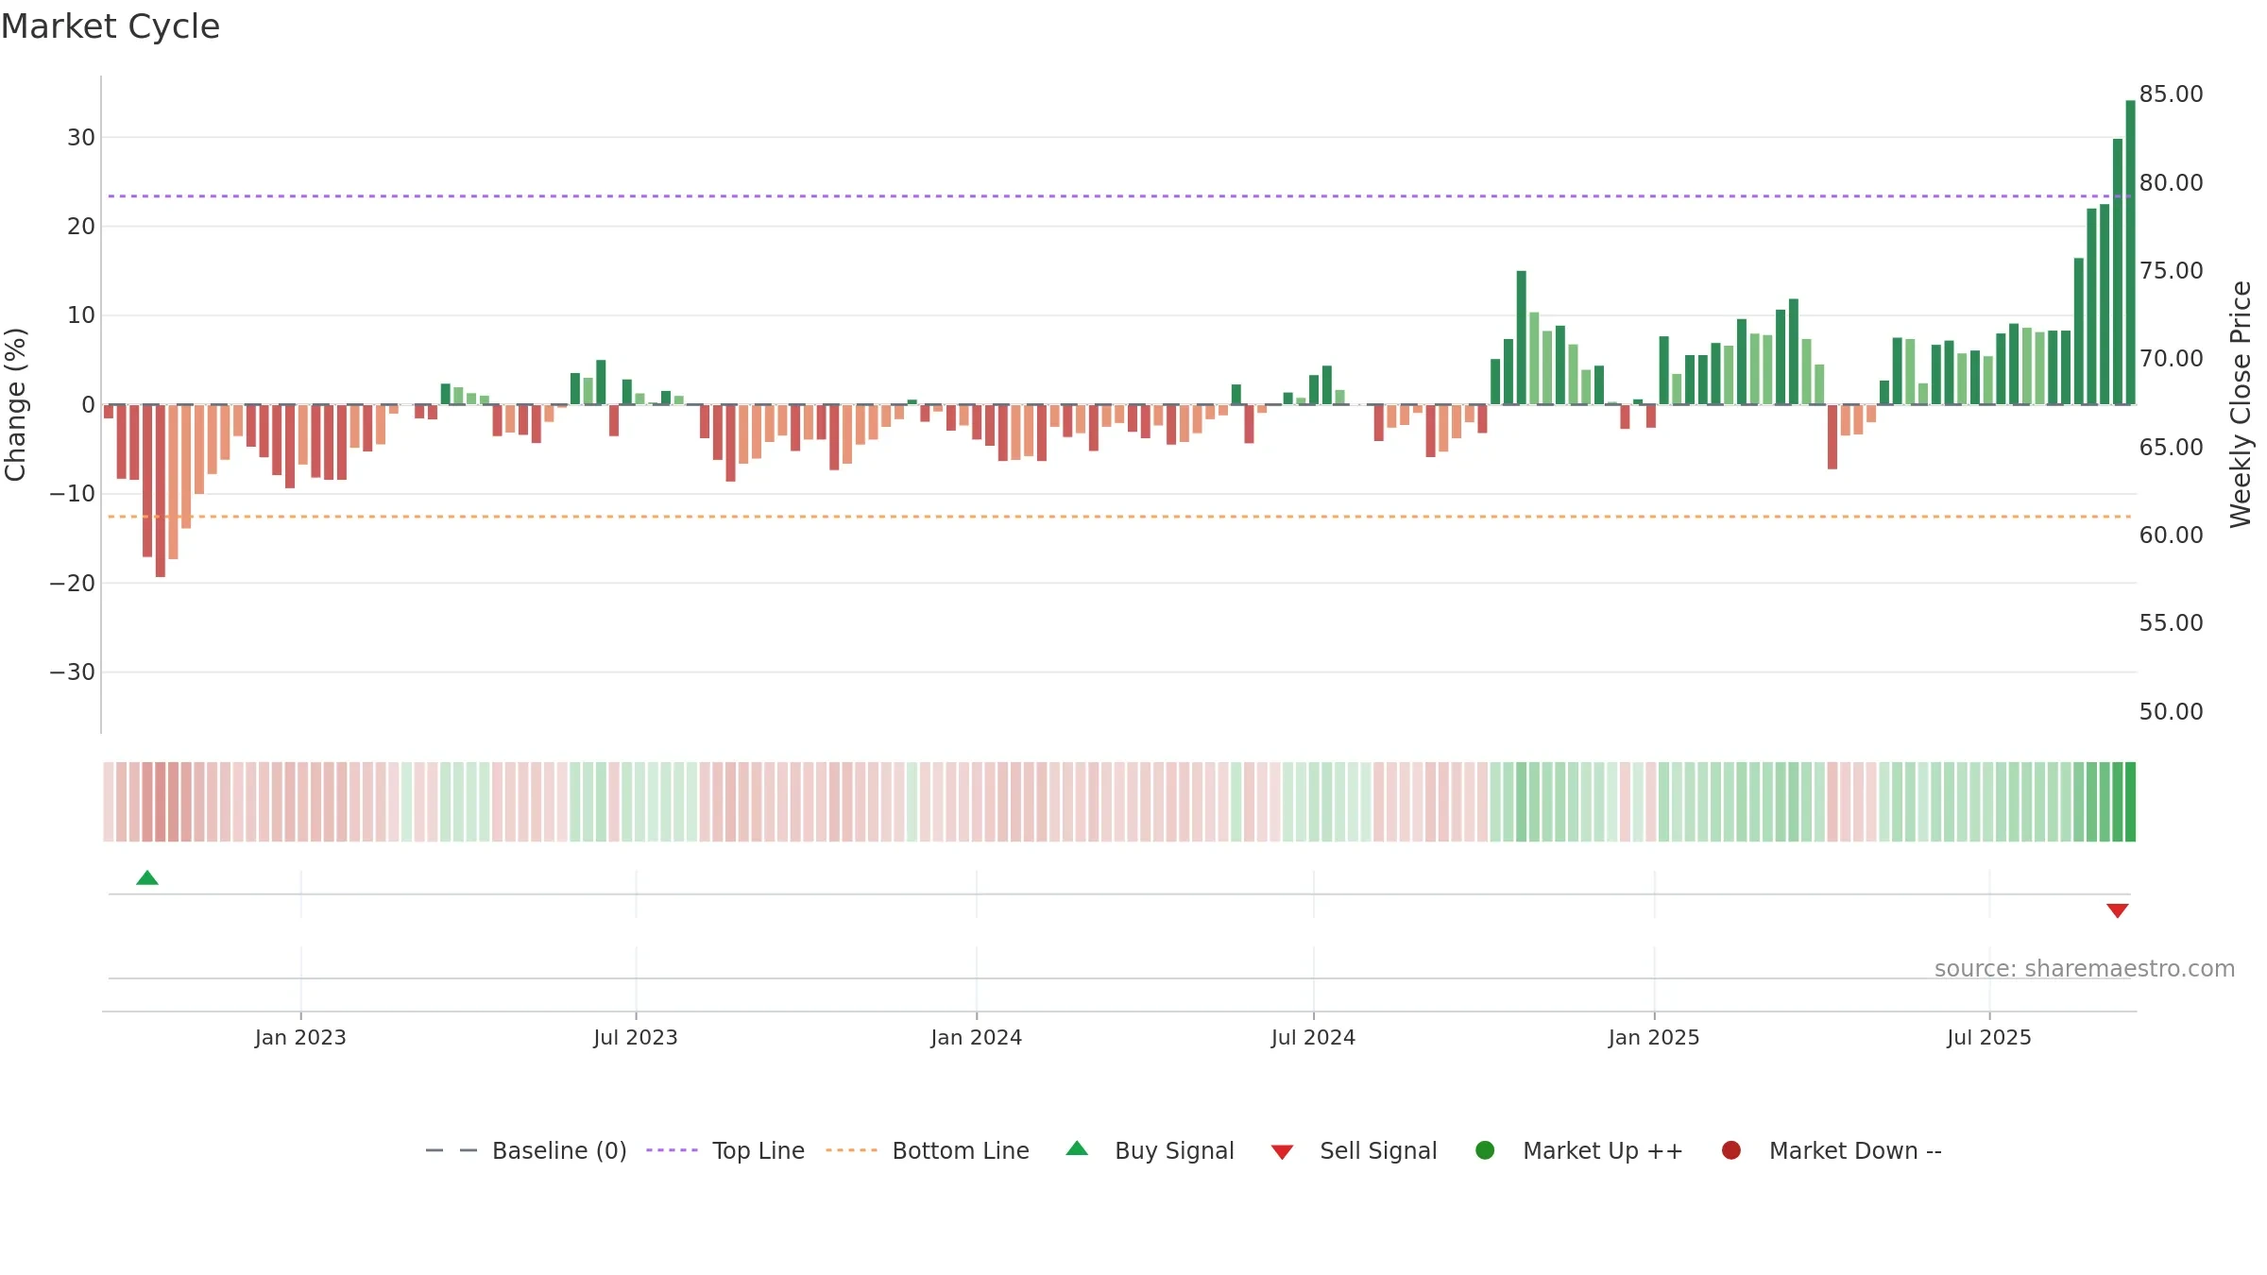Image resolution: width=2267 pixels, height=1275 pixels.
Task: Toggle the Sell Signal legend entry
Action: tap(1354, 1150)
